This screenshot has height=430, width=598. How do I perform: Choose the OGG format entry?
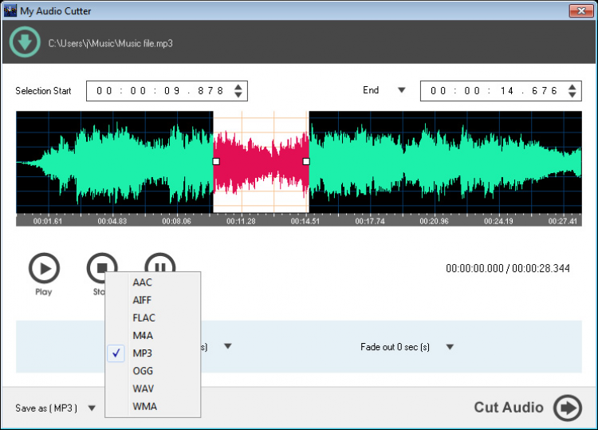point(144,371)
